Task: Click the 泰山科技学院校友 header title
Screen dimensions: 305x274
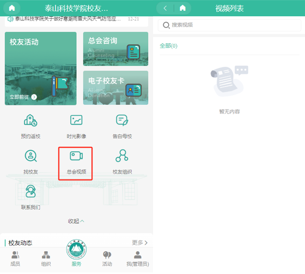Action: click(x=76, y=8)
